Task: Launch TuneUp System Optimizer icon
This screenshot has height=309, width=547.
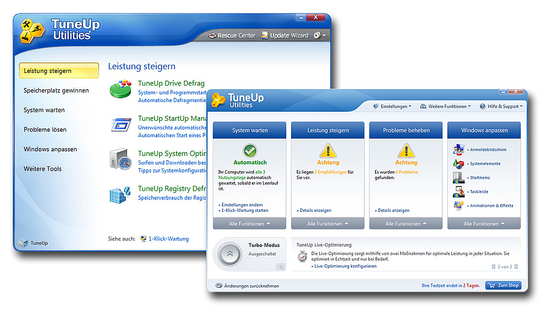Action: click(120, 159)
